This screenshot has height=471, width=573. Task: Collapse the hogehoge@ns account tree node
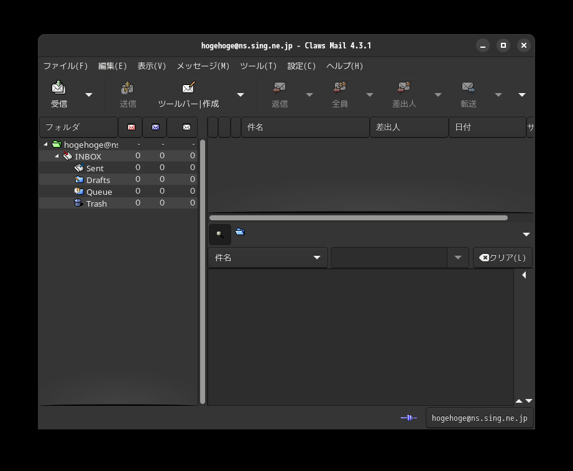click(45, 145)
